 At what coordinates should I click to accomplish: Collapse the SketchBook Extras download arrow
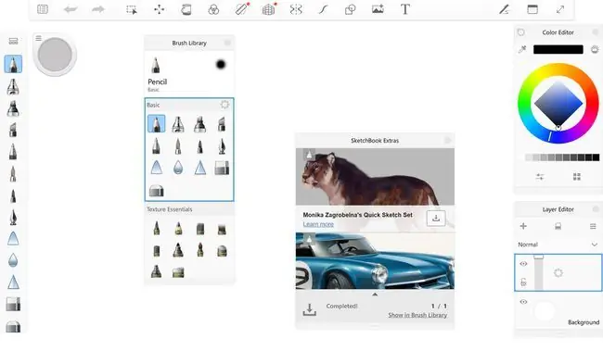coord(375,295)
